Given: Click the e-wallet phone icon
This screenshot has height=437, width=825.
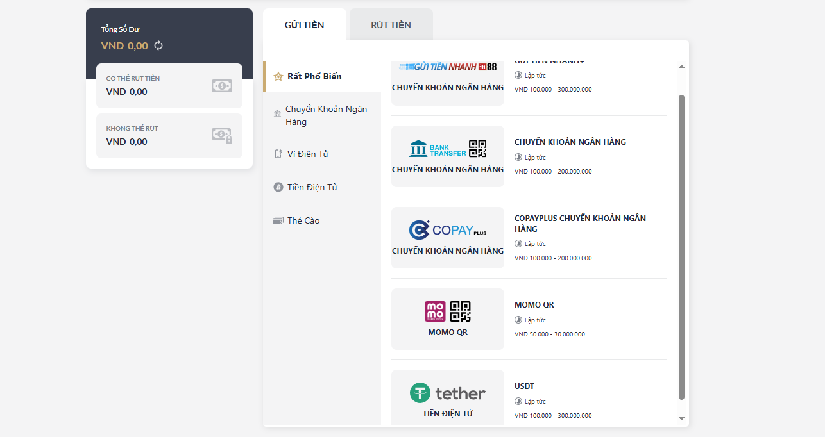Looking at the screenshot, I should point(278,154).
